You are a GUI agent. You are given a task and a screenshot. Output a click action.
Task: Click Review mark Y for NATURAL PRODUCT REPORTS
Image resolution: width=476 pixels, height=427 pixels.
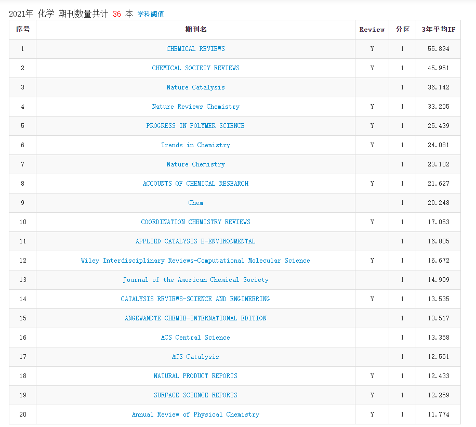372,376
